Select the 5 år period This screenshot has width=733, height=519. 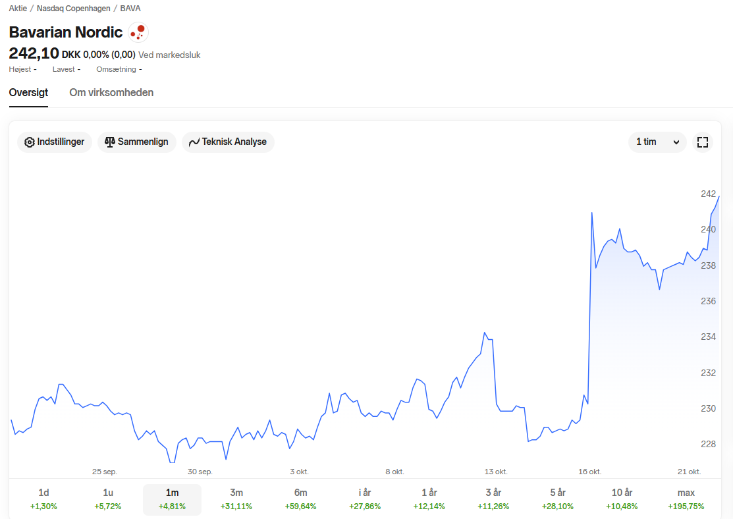coord(558,499)
